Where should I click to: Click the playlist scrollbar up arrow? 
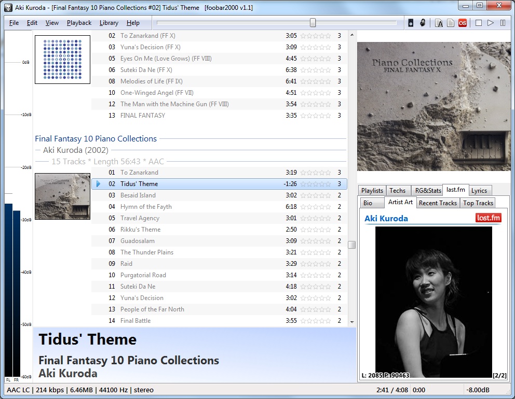click(x=352, y=35)
